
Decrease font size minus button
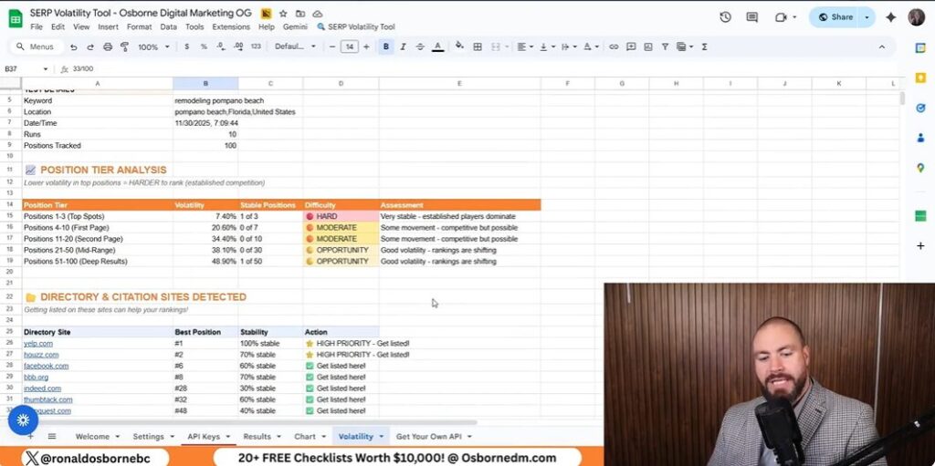(x=332, y=47)
